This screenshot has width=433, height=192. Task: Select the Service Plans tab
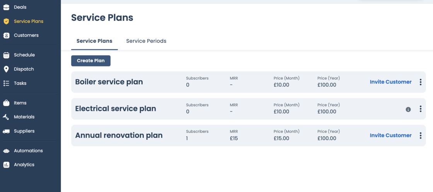(x=94, y=41)
